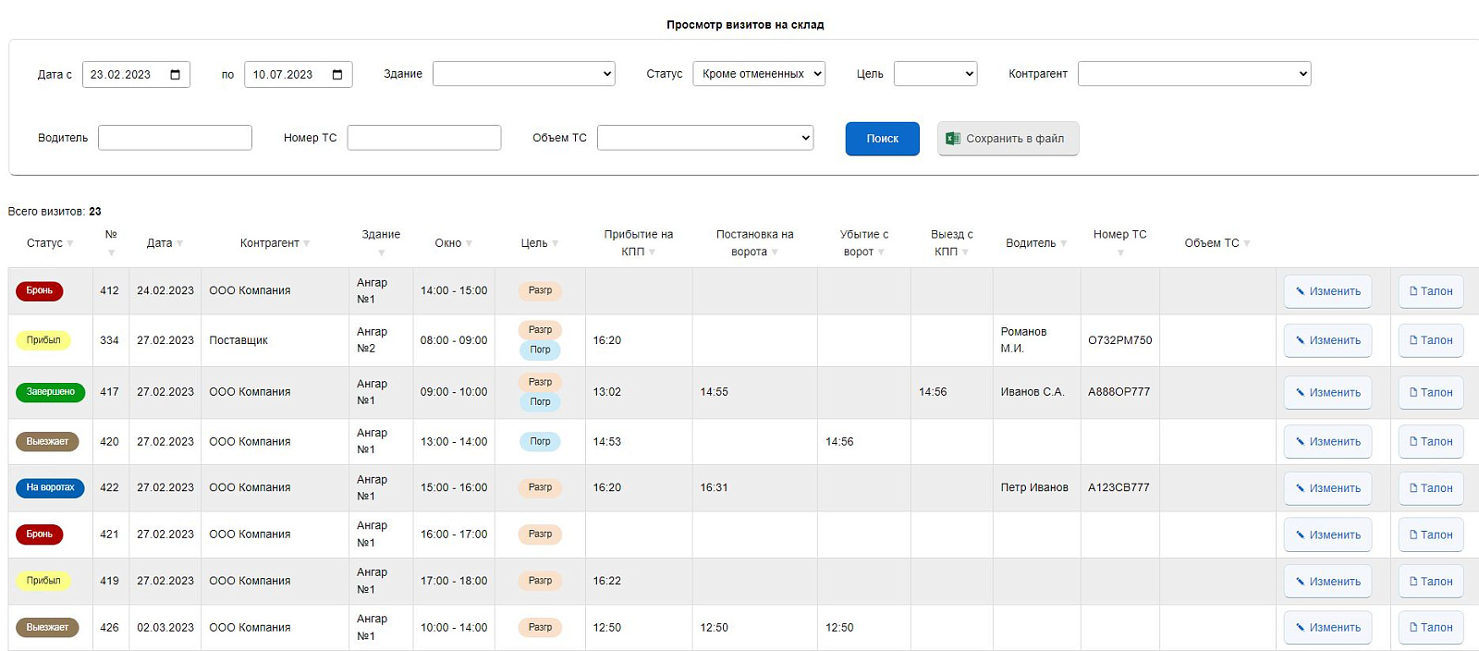Click 'Талон' for visit 417
The height and width of the screenshot is (651, 1479).
tap(1431, 393)
